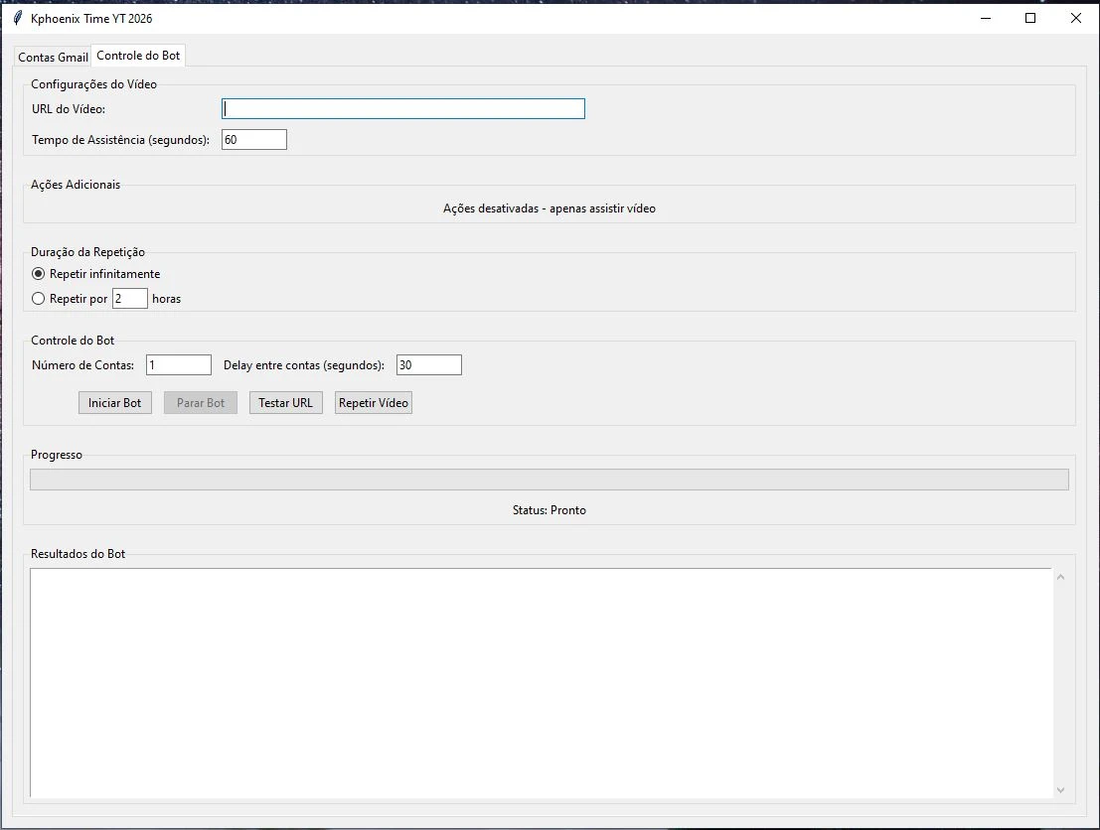
Task: Hit the Testar URL button
Action: tap(285, 403)
